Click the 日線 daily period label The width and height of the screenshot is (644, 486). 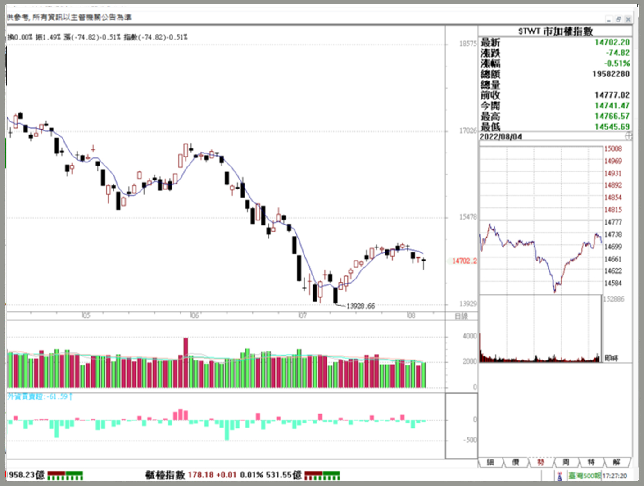pos(461,316)
